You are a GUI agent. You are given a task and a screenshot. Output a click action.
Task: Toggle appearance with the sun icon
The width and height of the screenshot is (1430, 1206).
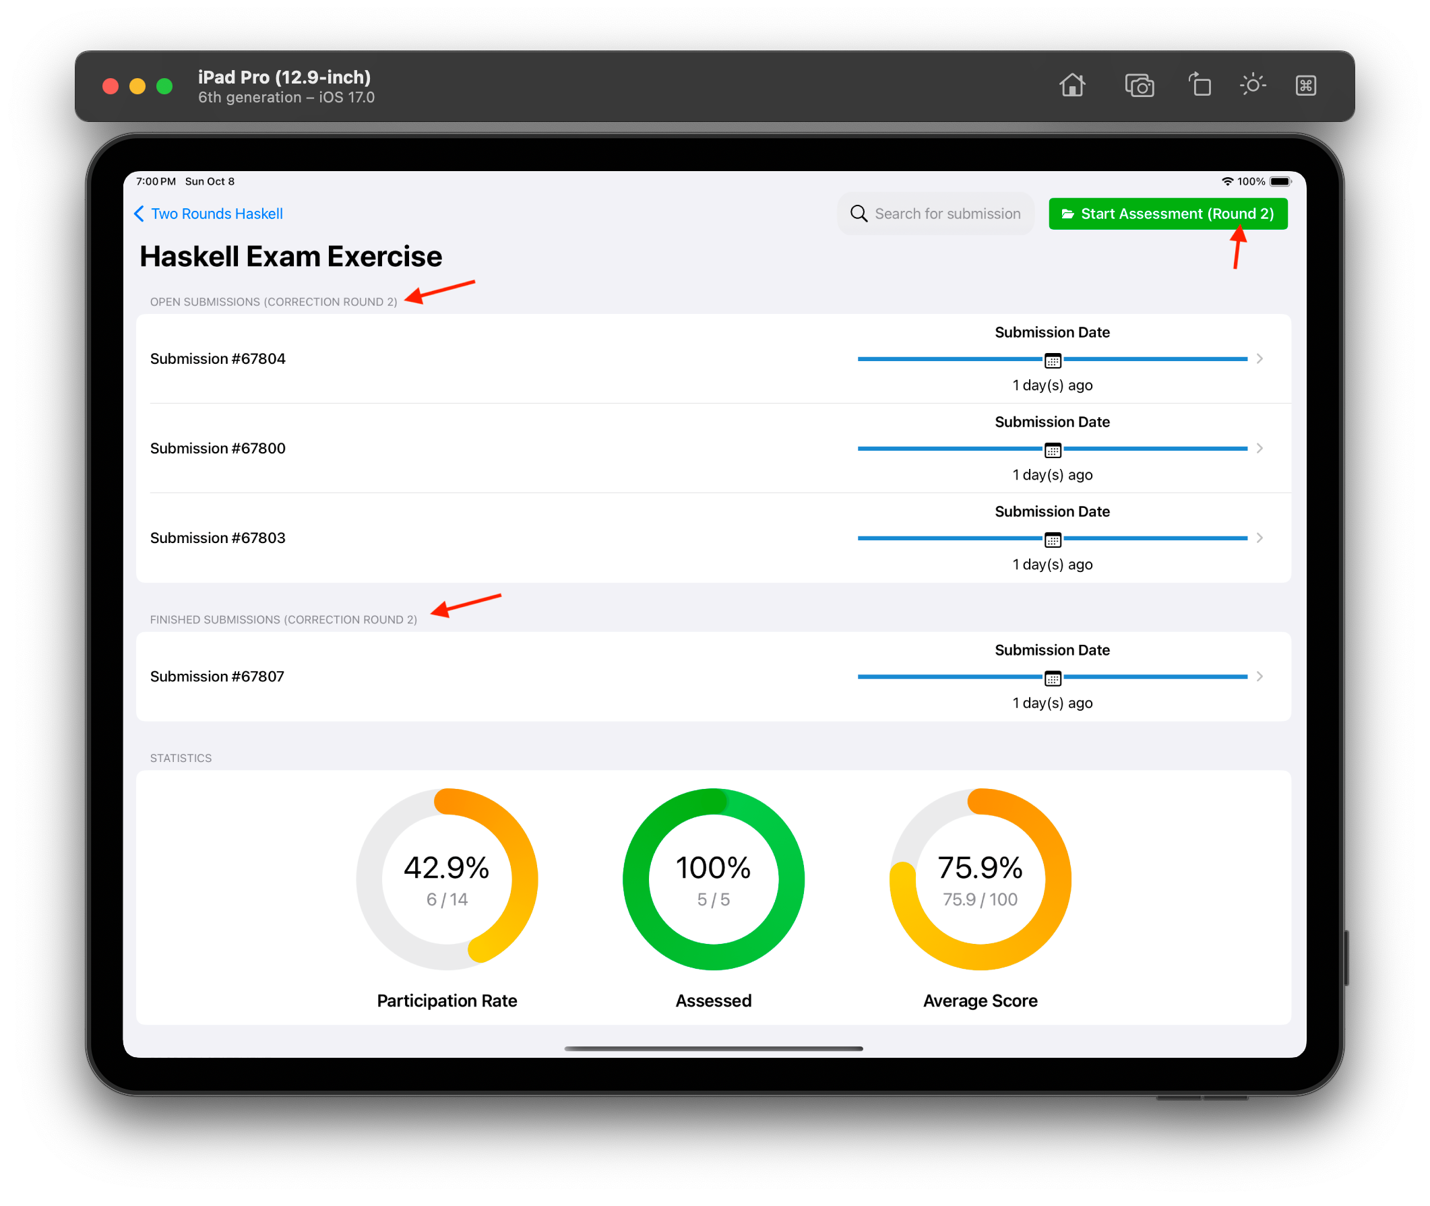coord(1252,85)
